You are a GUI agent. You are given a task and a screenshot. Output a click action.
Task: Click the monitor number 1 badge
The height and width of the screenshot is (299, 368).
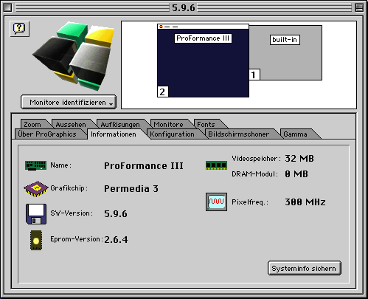(x=254, y=75)
